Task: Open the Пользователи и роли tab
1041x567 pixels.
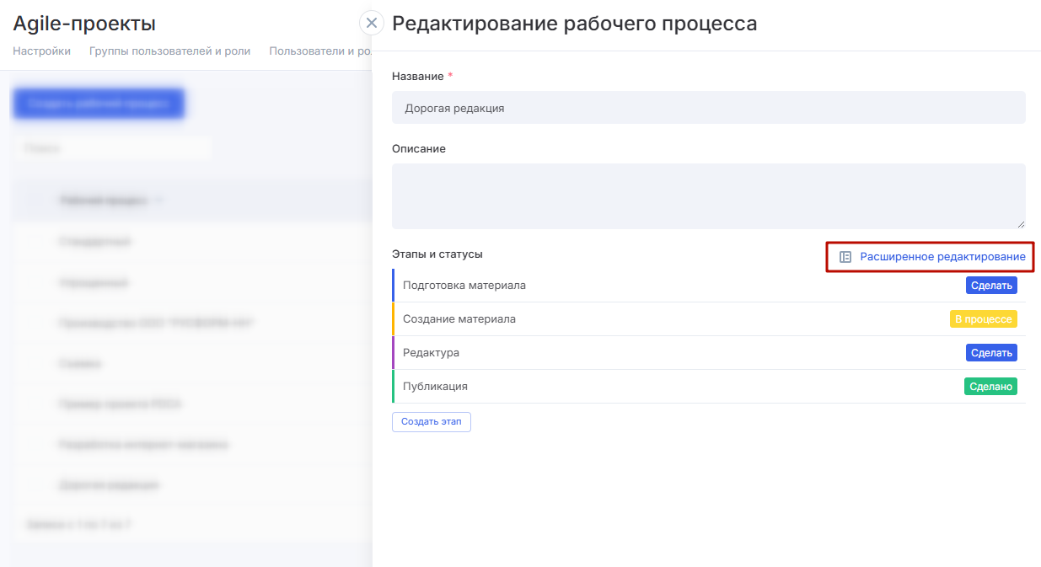Action: [x=319, y=51]
